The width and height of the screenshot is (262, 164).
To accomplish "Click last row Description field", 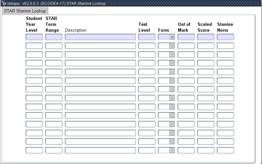I will (x=100, y=150).
